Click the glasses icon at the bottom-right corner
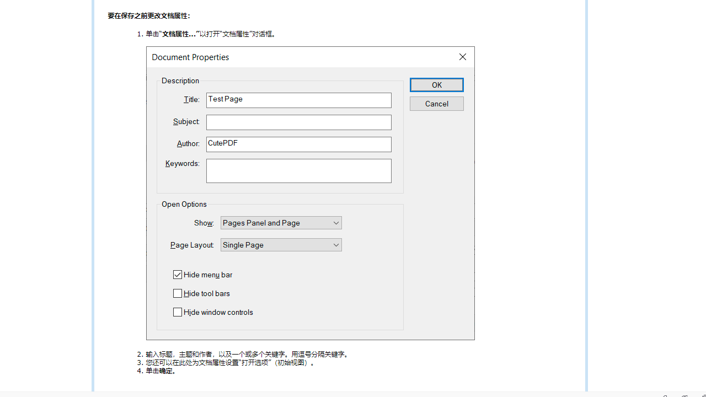This screenshot has height=397, width=706. 685,395
